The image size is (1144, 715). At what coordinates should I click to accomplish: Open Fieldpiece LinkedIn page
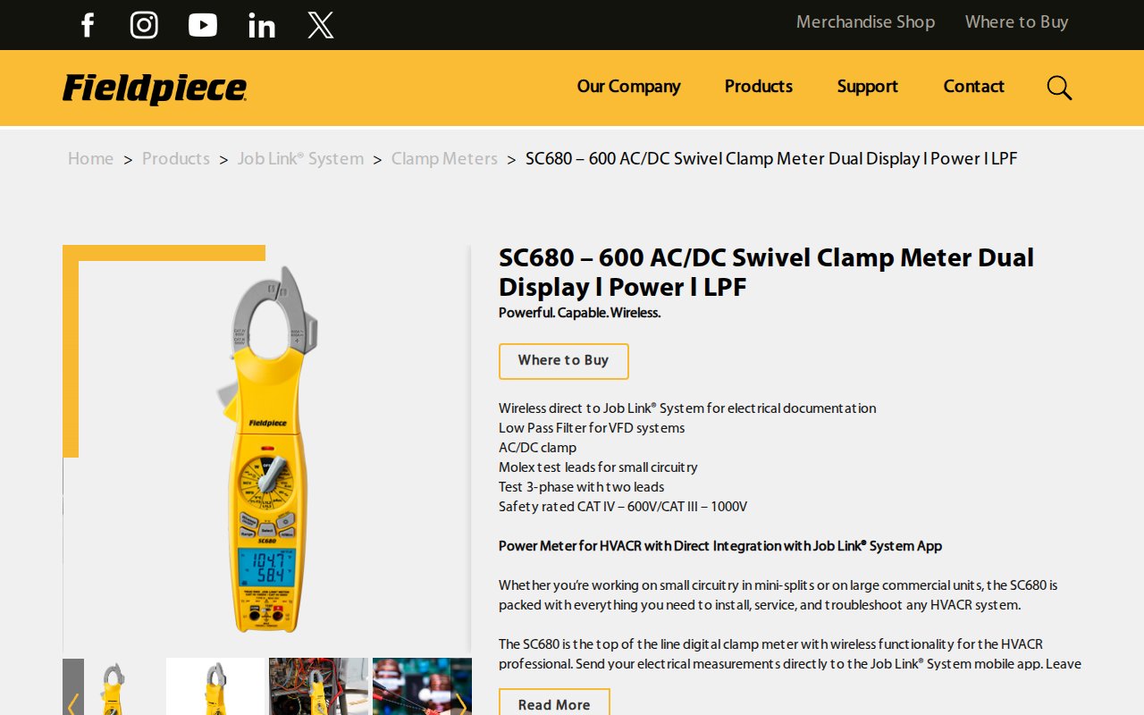click(261, 25)
